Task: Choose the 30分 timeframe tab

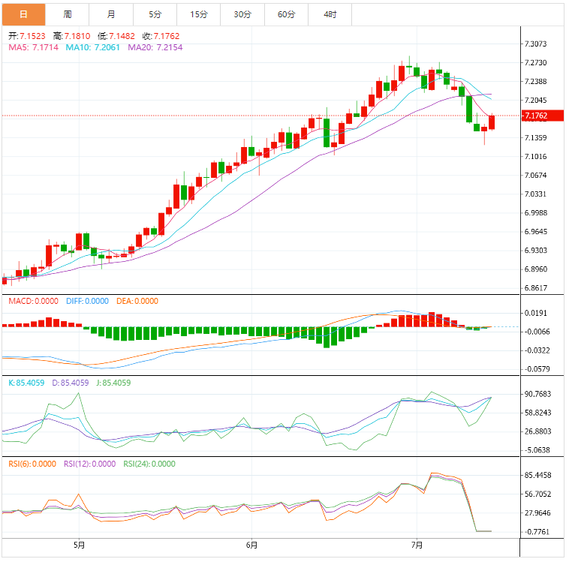Action: coord(242,14)
